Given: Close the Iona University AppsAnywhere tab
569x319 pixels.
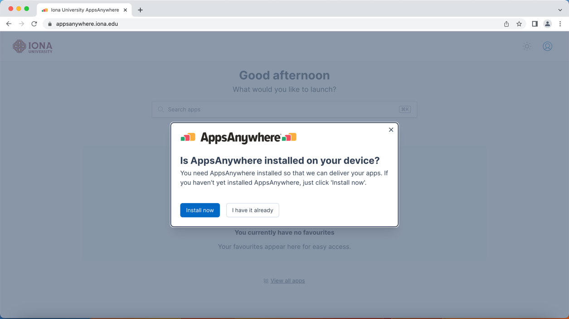Looking at the screenshot, I should pyautogui.click(x=125, y=10).
